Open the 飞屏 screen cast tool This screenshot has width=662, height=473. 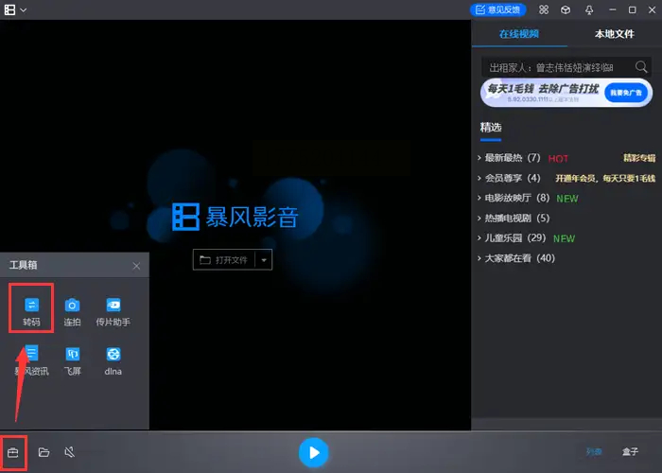click(x=72, y=360)
